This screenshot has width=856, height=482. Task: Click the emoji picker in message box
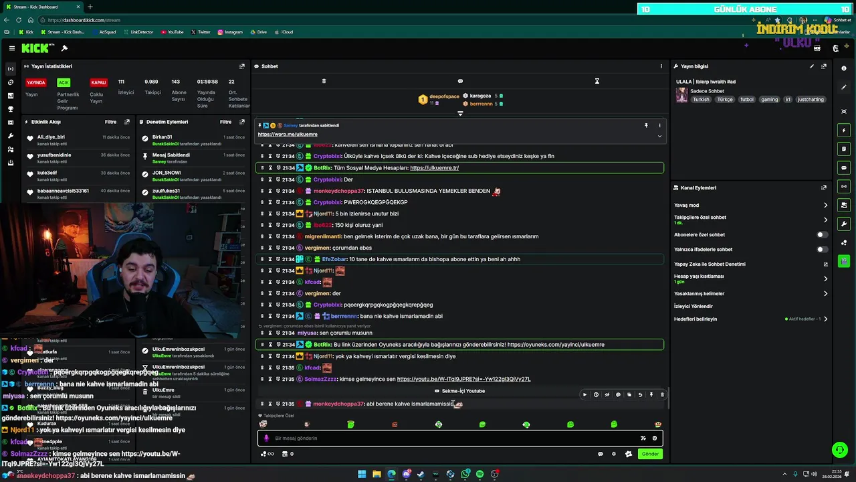pyautogui.click(x=655, y=438)
